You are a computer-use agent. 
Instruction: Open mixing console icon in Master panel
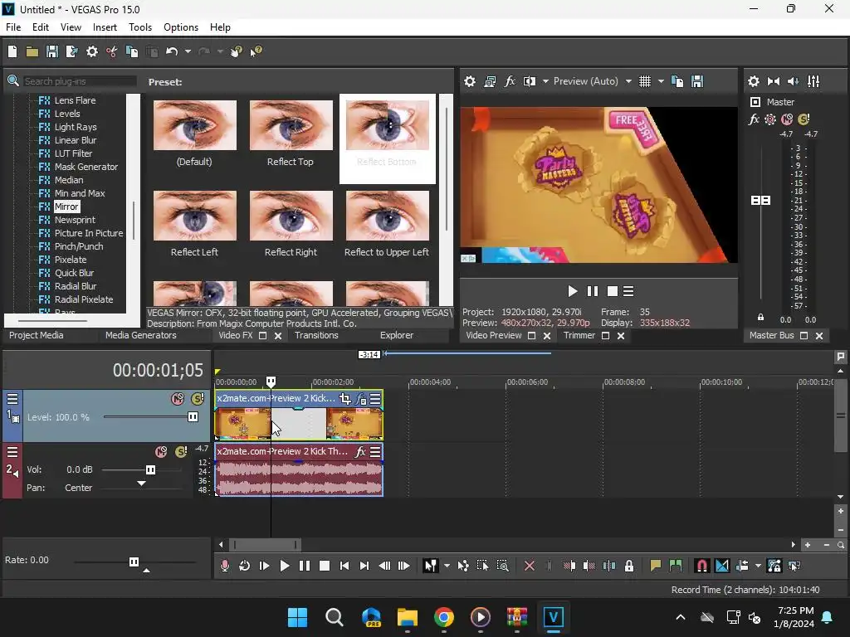pyautogui.click(x=813, y=81)
